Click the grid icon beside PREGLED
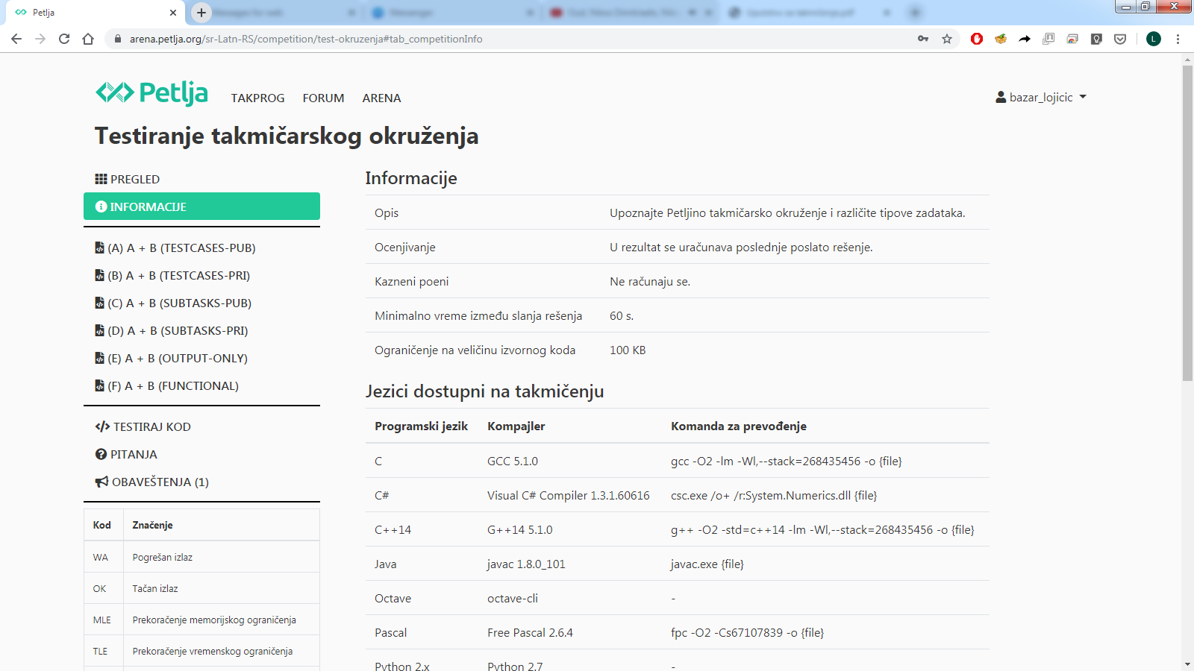 tap(101, 178)
